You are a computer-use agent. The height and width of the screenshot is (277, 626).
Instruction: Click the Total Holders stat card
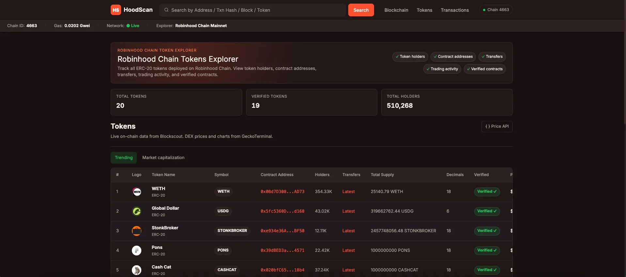[447, 102]
